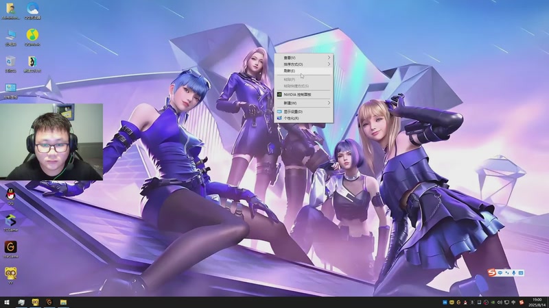The image size is (549, 308).
Task: Open the 查看(V) context menu entry
Action: coord(303,57)
